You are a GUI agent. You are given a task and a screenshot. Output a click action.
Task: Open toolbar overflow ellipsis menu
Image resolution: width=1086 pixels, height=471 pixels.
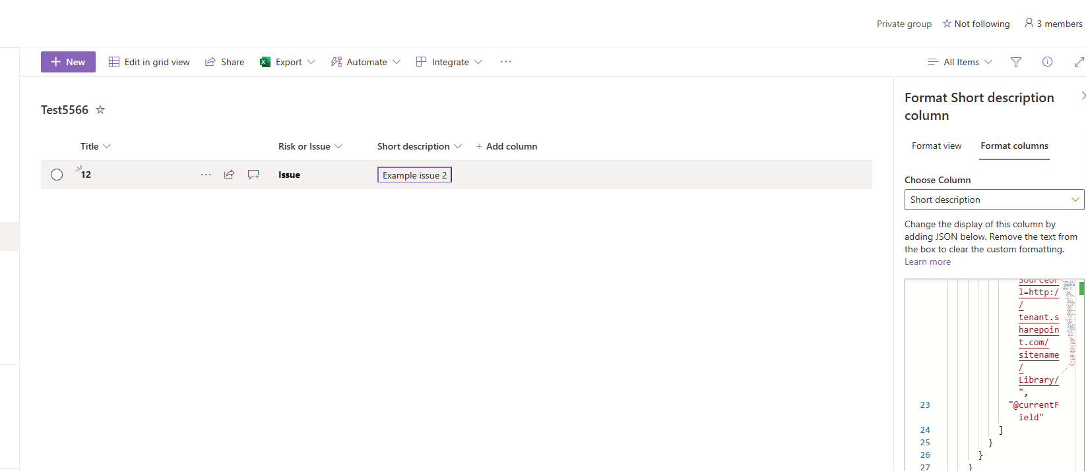click(506, 62)
